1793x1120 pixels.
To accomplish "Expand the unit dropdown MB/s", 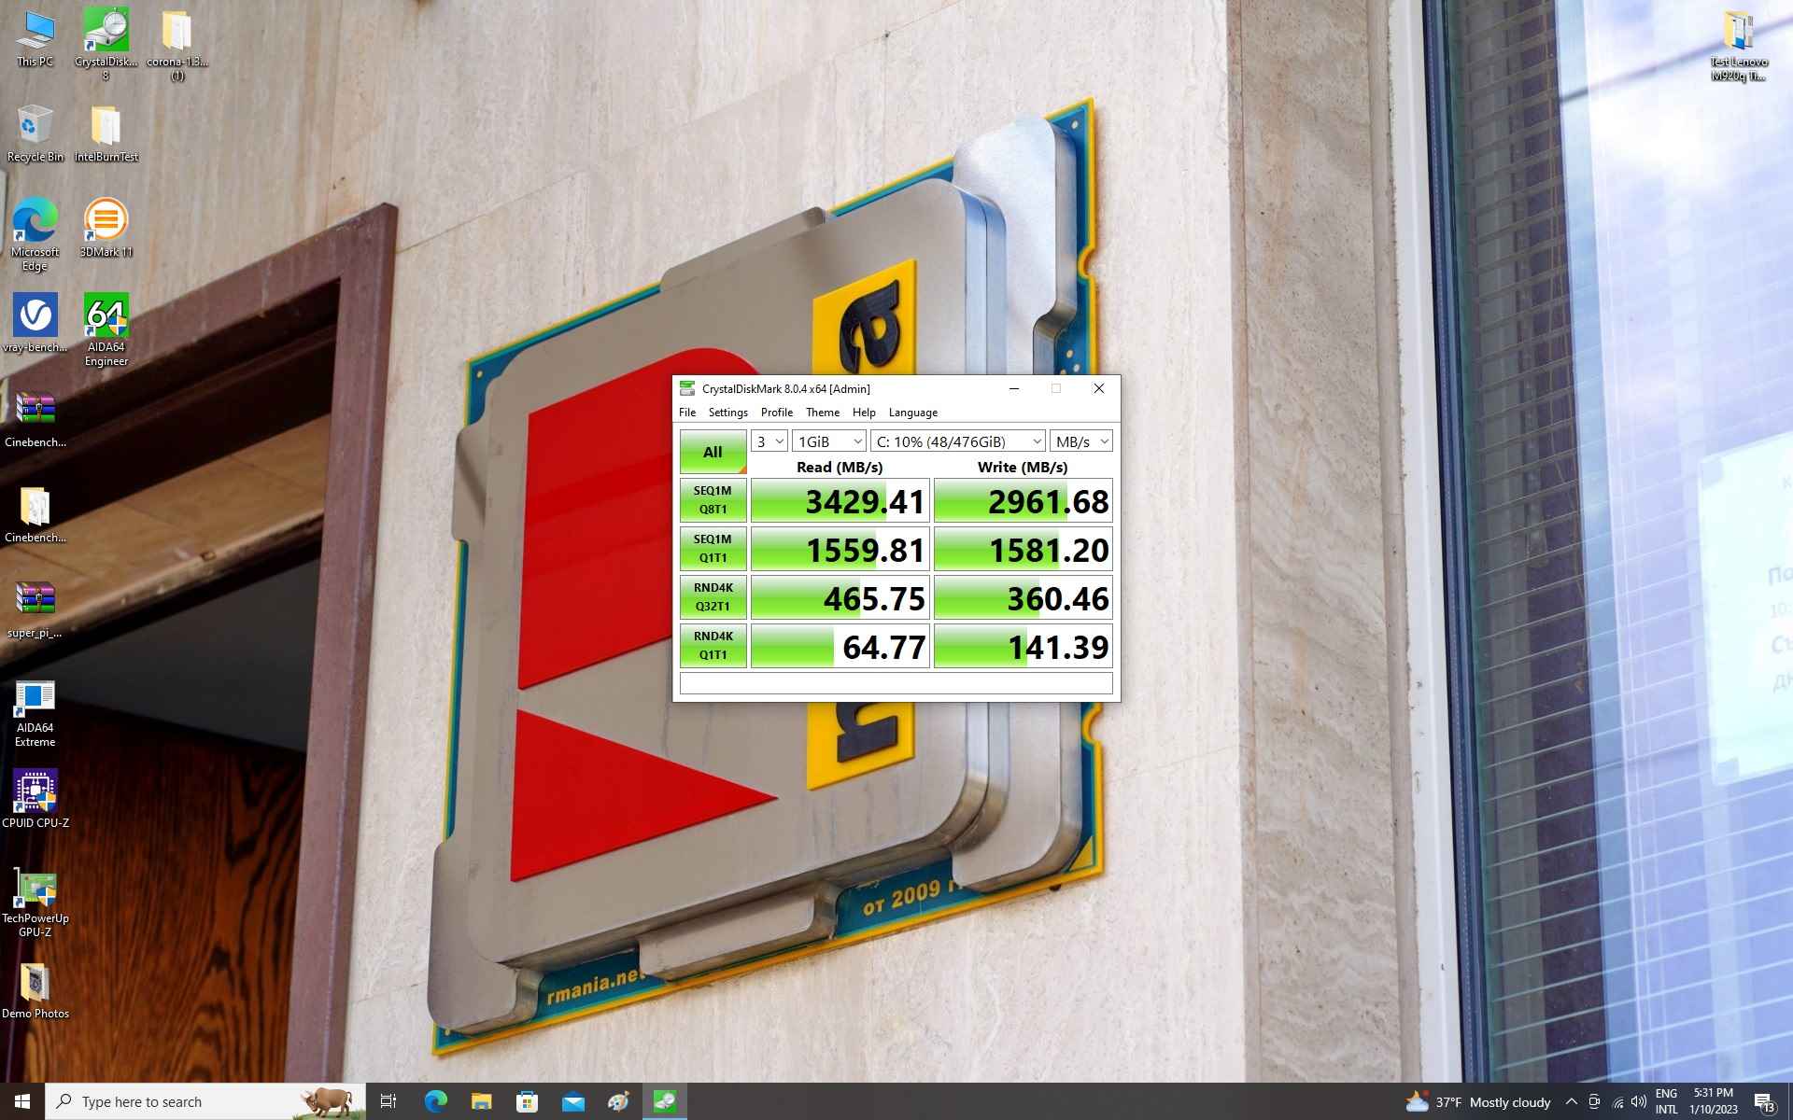I will [x=1081, y=441].
